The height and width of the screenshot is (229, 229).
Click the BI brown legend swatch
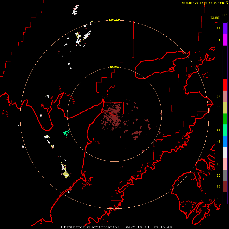point(225,187)
